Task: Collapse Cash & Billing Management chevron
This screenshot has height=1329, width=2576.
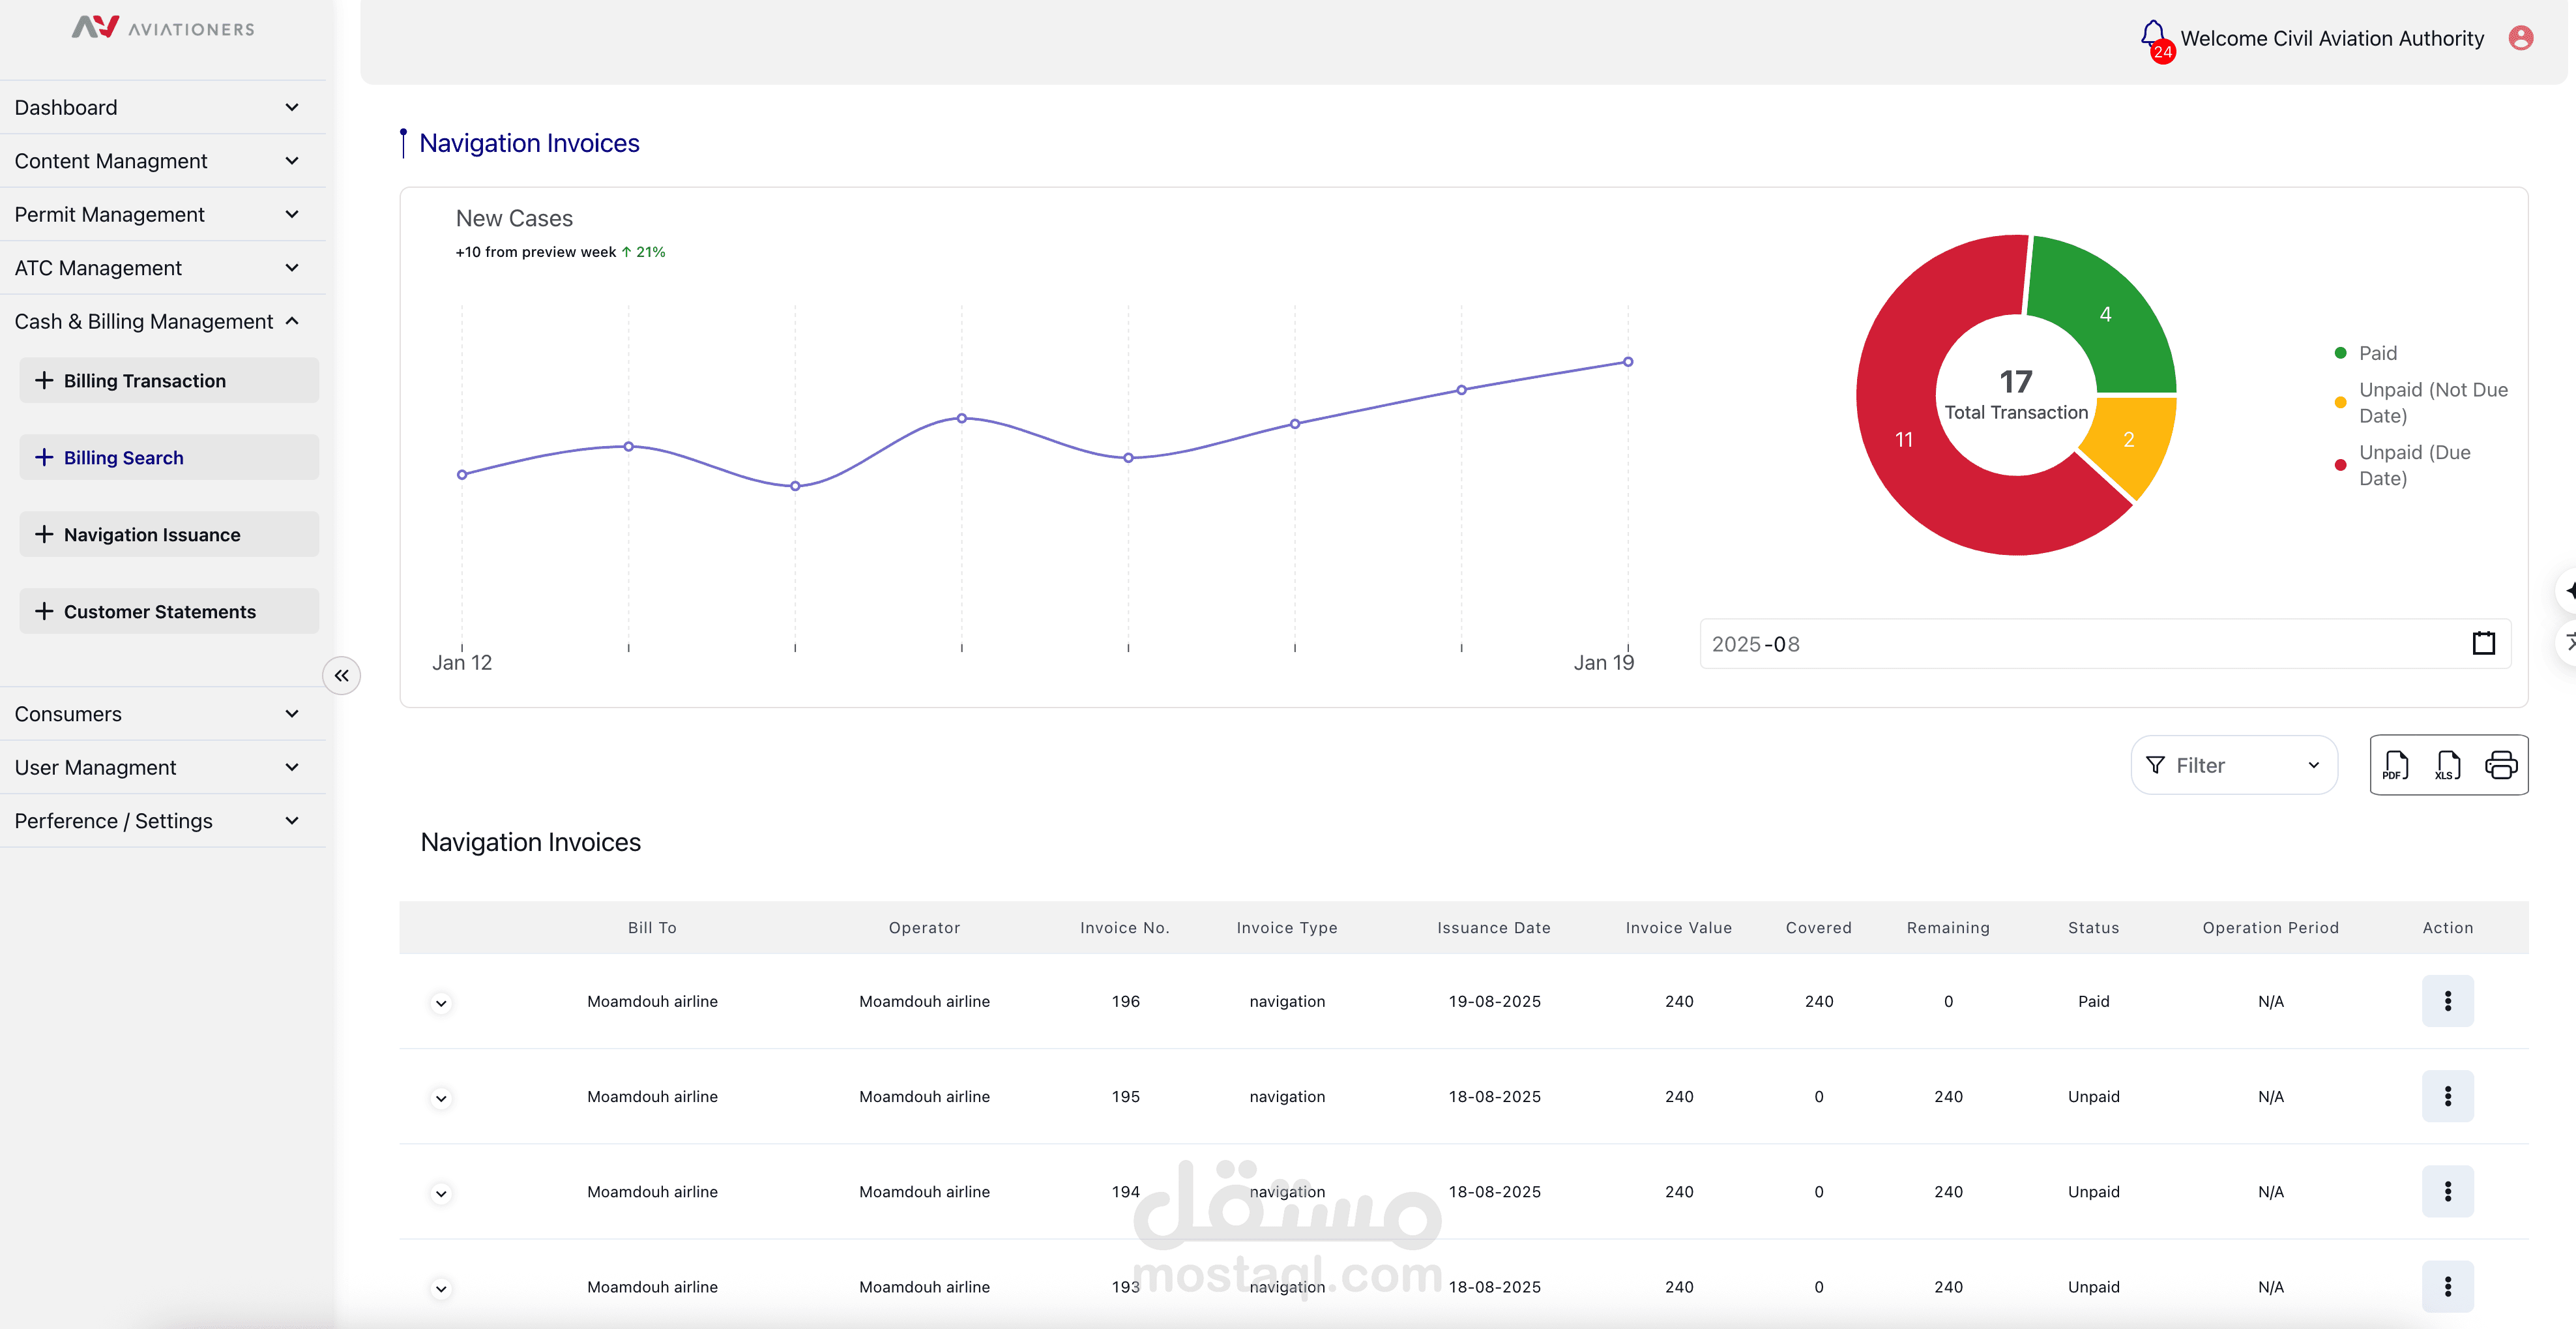Action: (292, 321)
